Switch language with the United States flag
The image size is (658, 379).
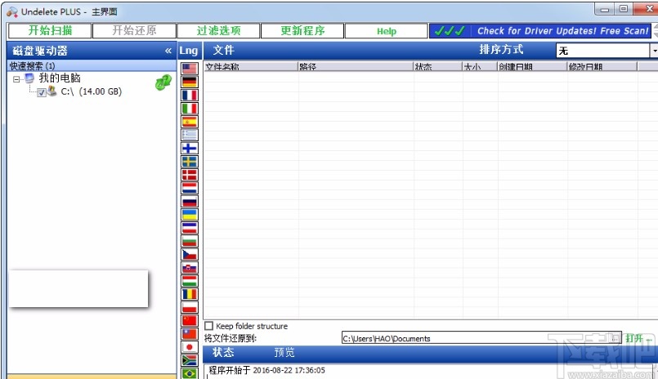tap(190, 69)
